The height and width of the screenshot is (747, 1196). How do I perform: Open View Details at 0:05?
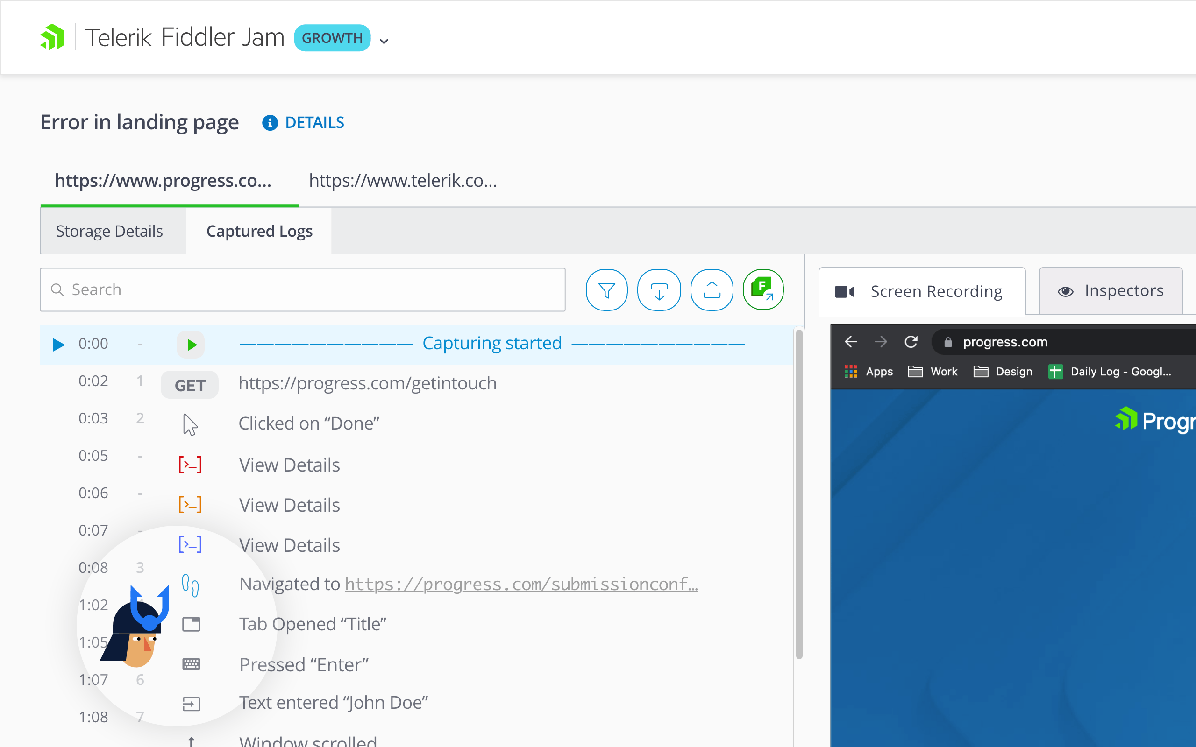pyautogui.click(x=289, y=465)
